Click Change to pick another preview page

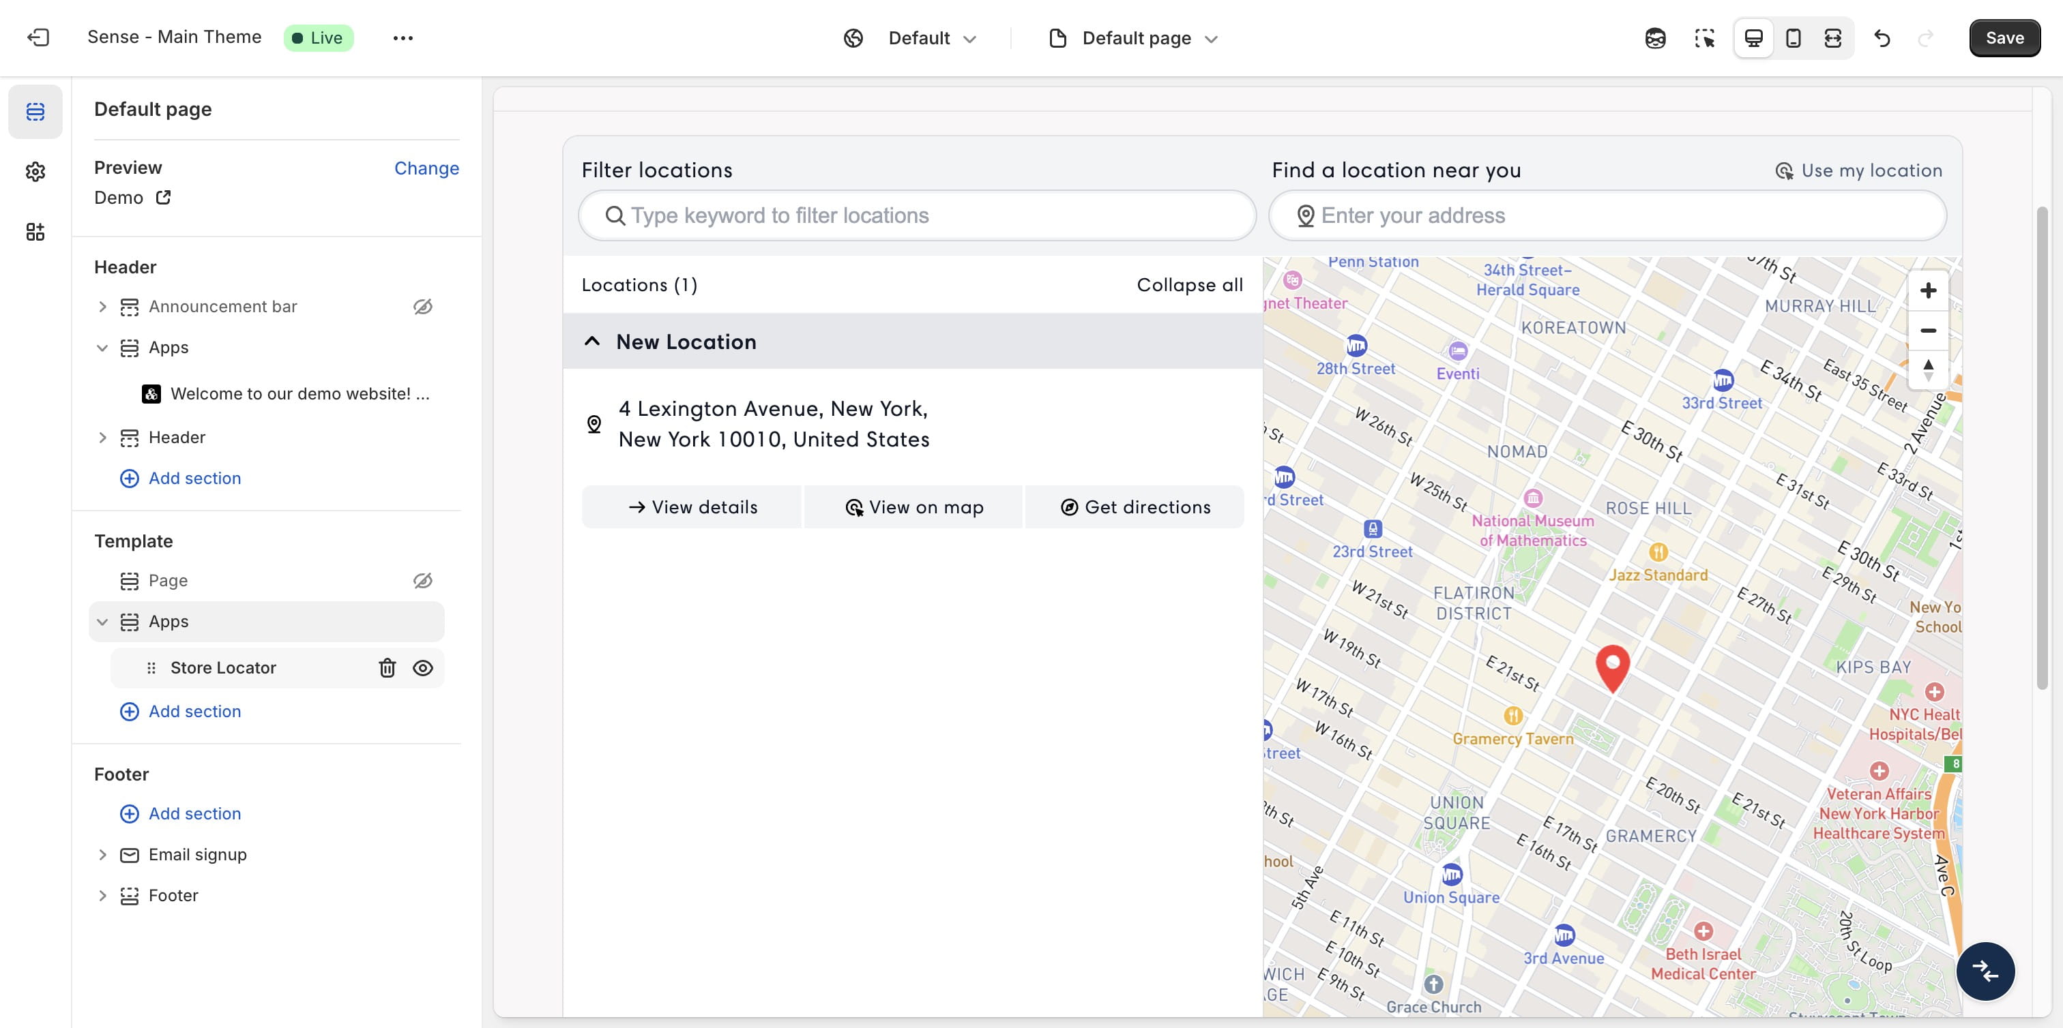[426, 168]
